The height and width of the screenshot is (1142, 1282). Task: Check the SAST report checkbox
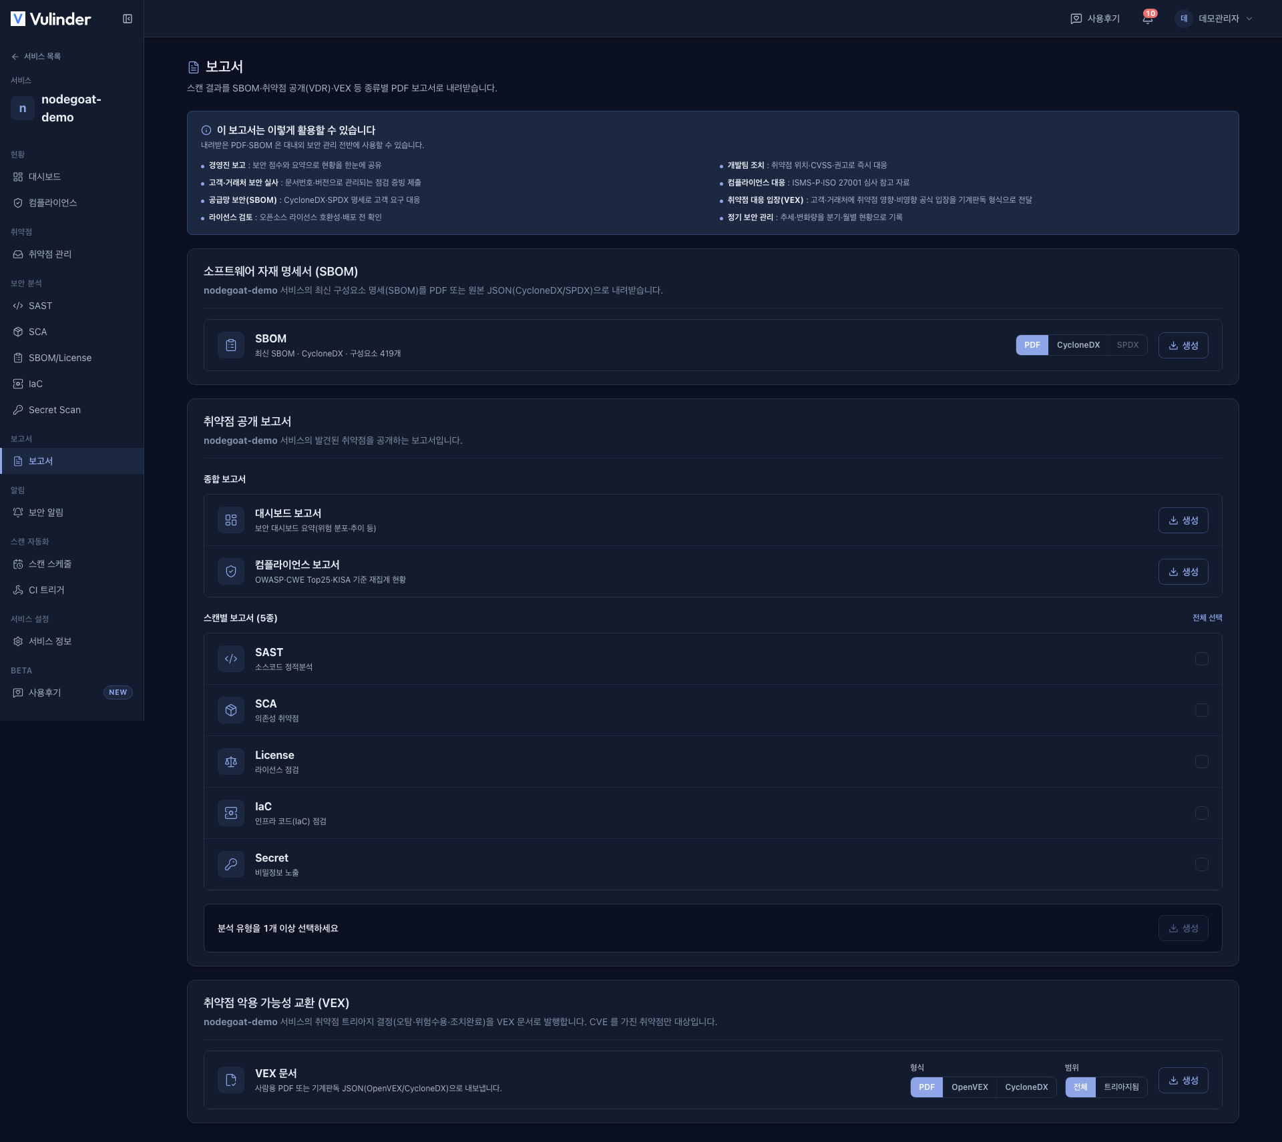click(x=1201, y=659)
